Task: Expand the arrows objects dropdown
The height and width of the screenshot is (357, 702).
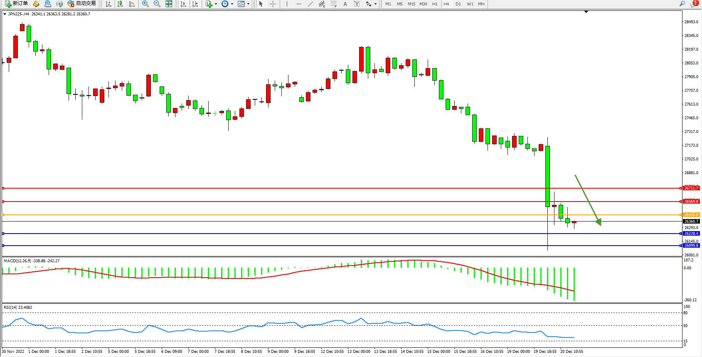Action: click(375, 4)
